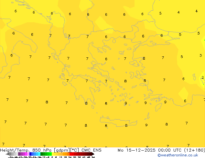Pick the dark purple legend swatch
205x158 pixels.
pyautogui.click(x=19, y=154)
